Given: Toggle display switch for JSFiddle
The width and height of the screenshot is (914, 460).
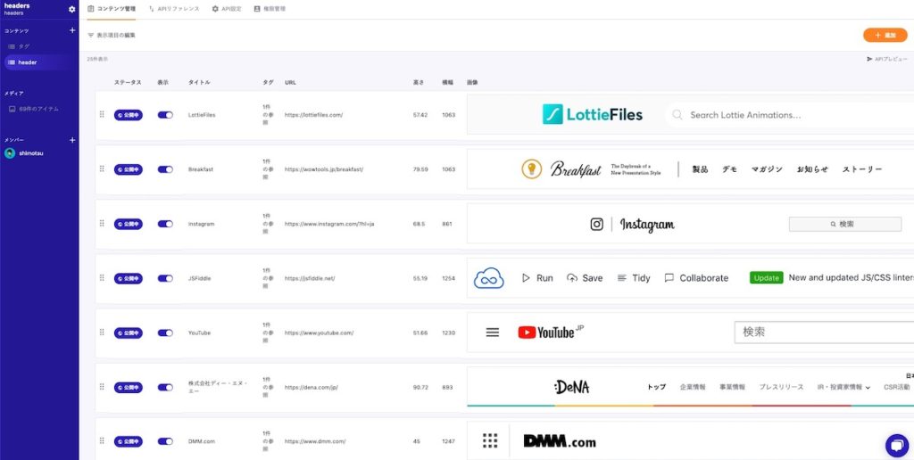Looking at the screenshot, I should tap(165, 278).
